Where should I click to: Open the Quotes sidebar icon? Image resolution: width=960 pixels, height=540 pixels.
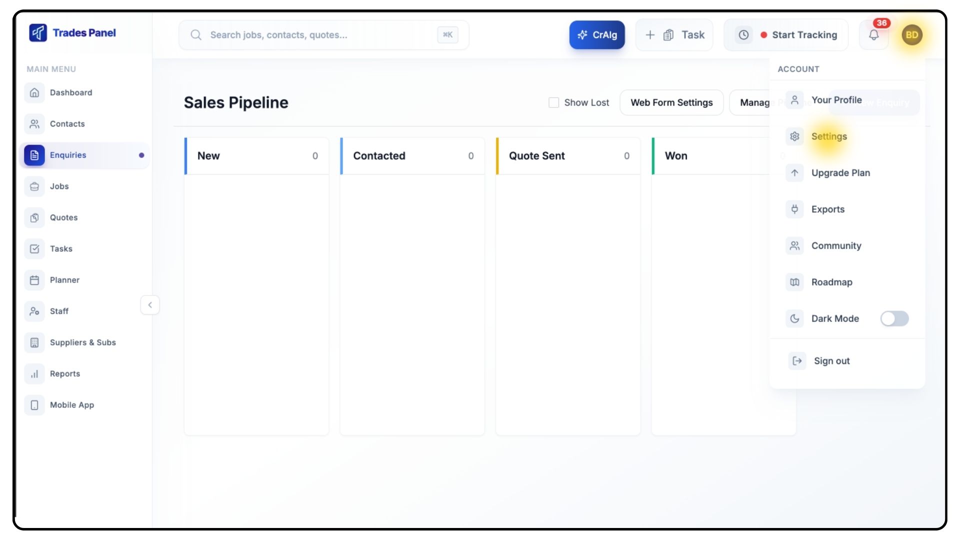click(x=34, y=217)
